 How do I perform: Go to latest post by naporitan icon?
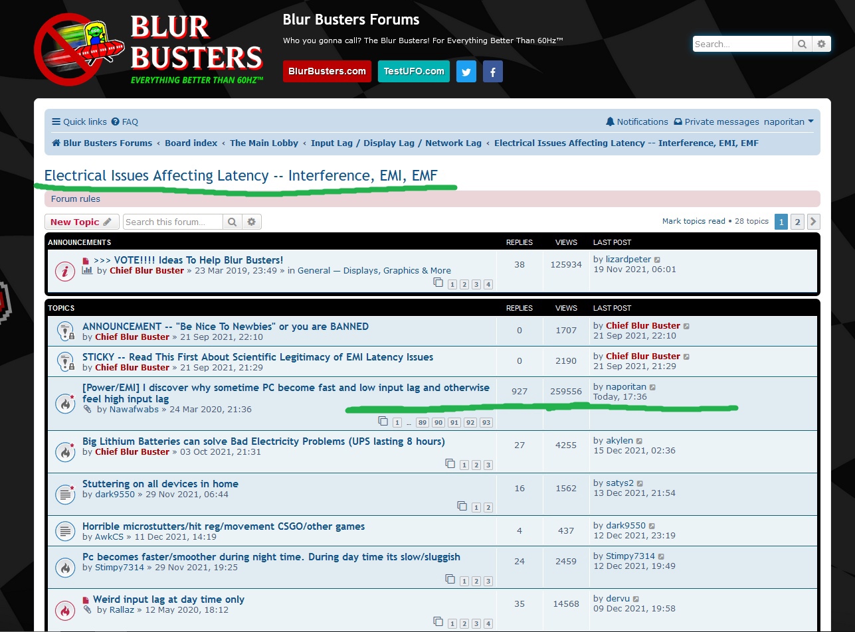click(652, 387)
